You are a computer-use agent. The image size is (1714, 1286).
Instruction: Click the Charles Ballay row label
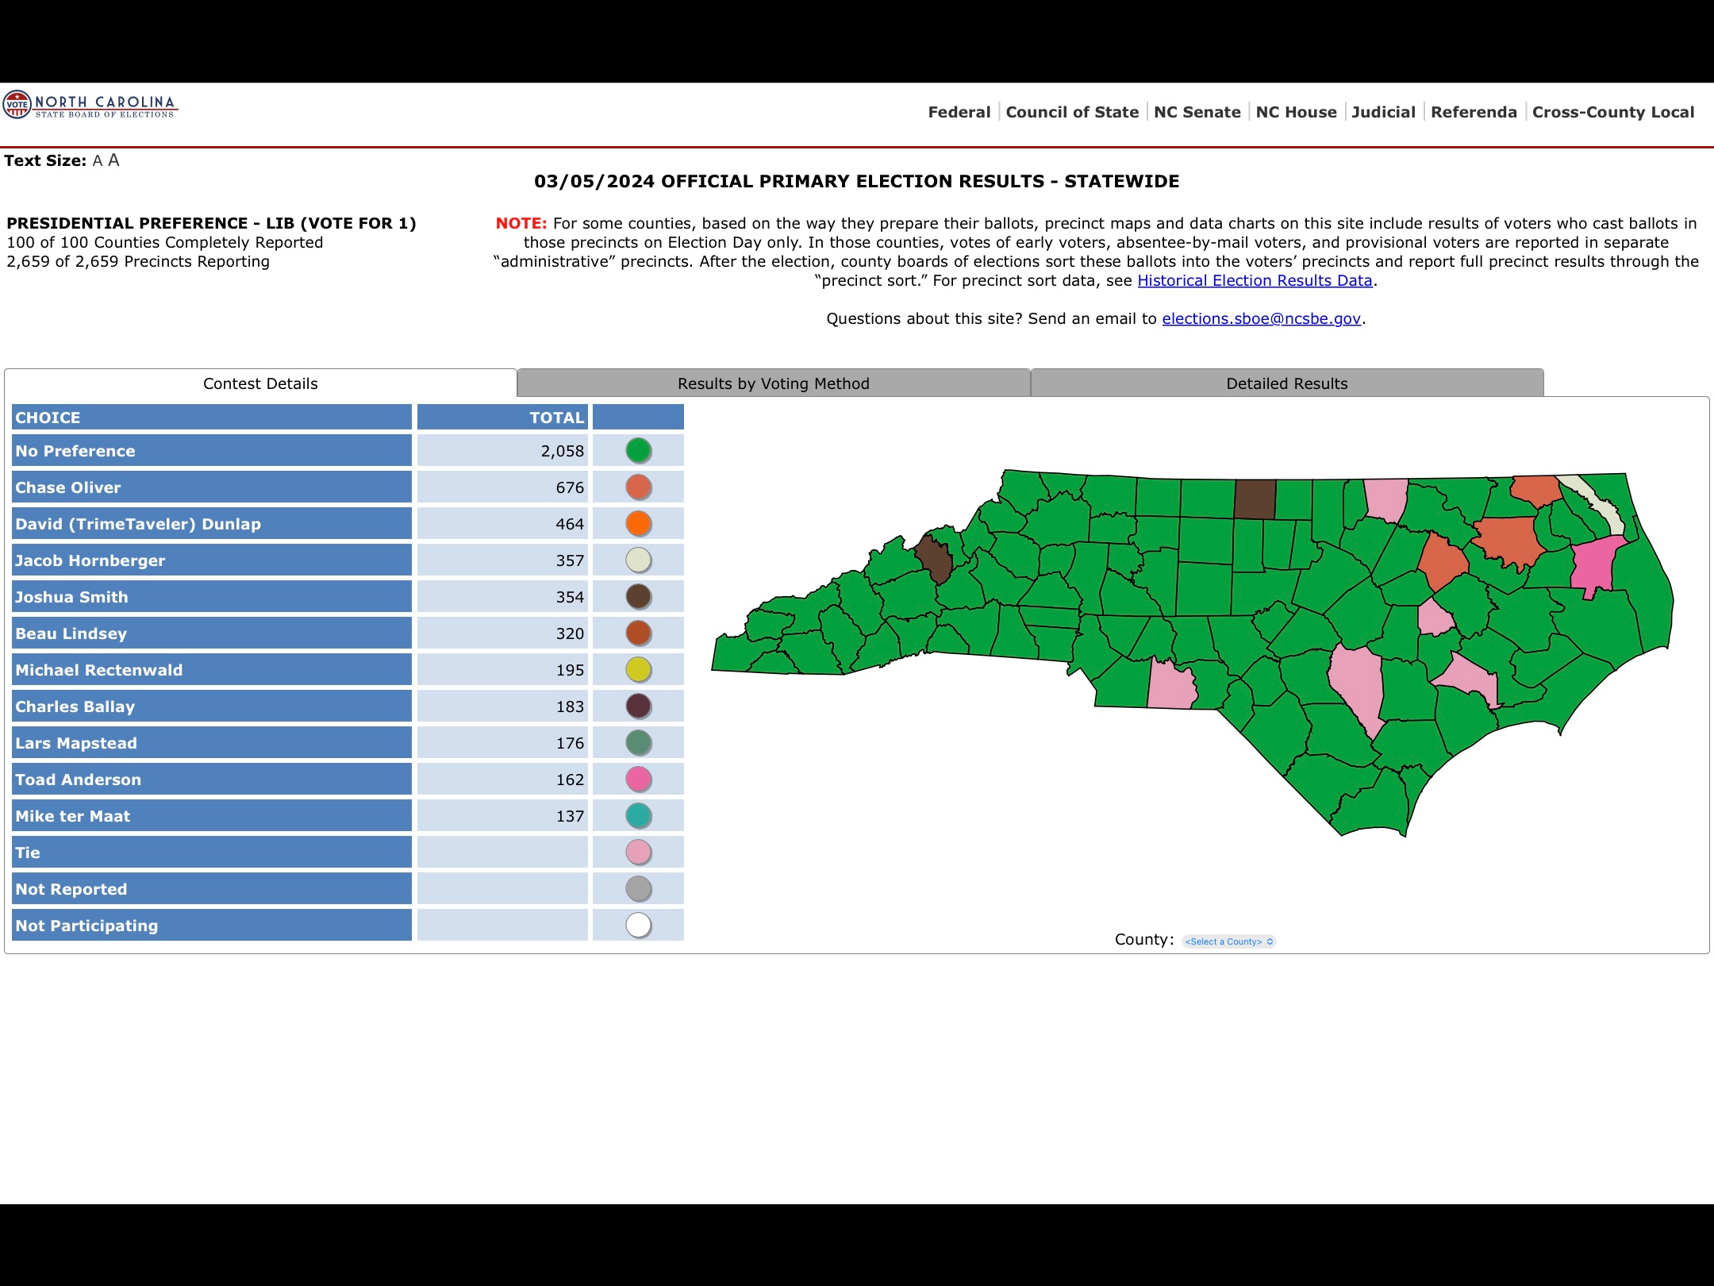coord(212,707)
